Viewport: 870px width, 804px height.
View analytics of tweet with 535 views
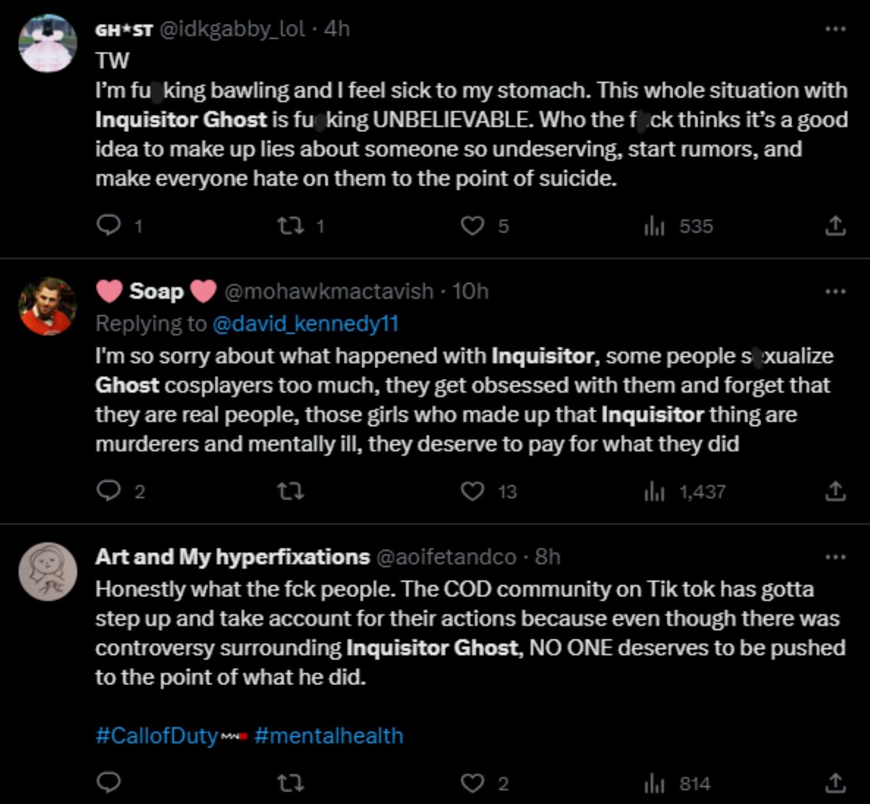[x=654, y=226]
